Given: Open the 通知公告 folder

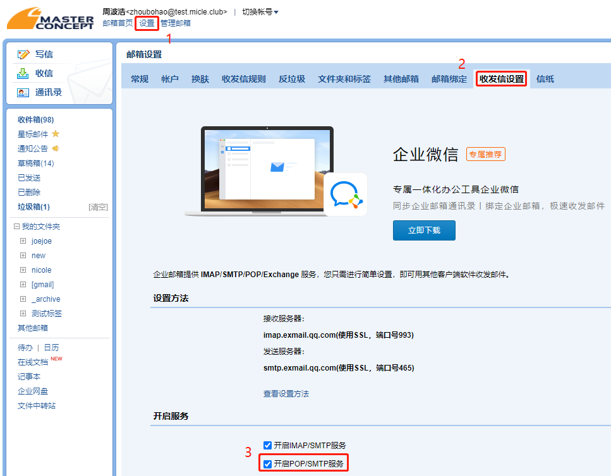Looking at the screenshot, I should [x=33, y=149].
